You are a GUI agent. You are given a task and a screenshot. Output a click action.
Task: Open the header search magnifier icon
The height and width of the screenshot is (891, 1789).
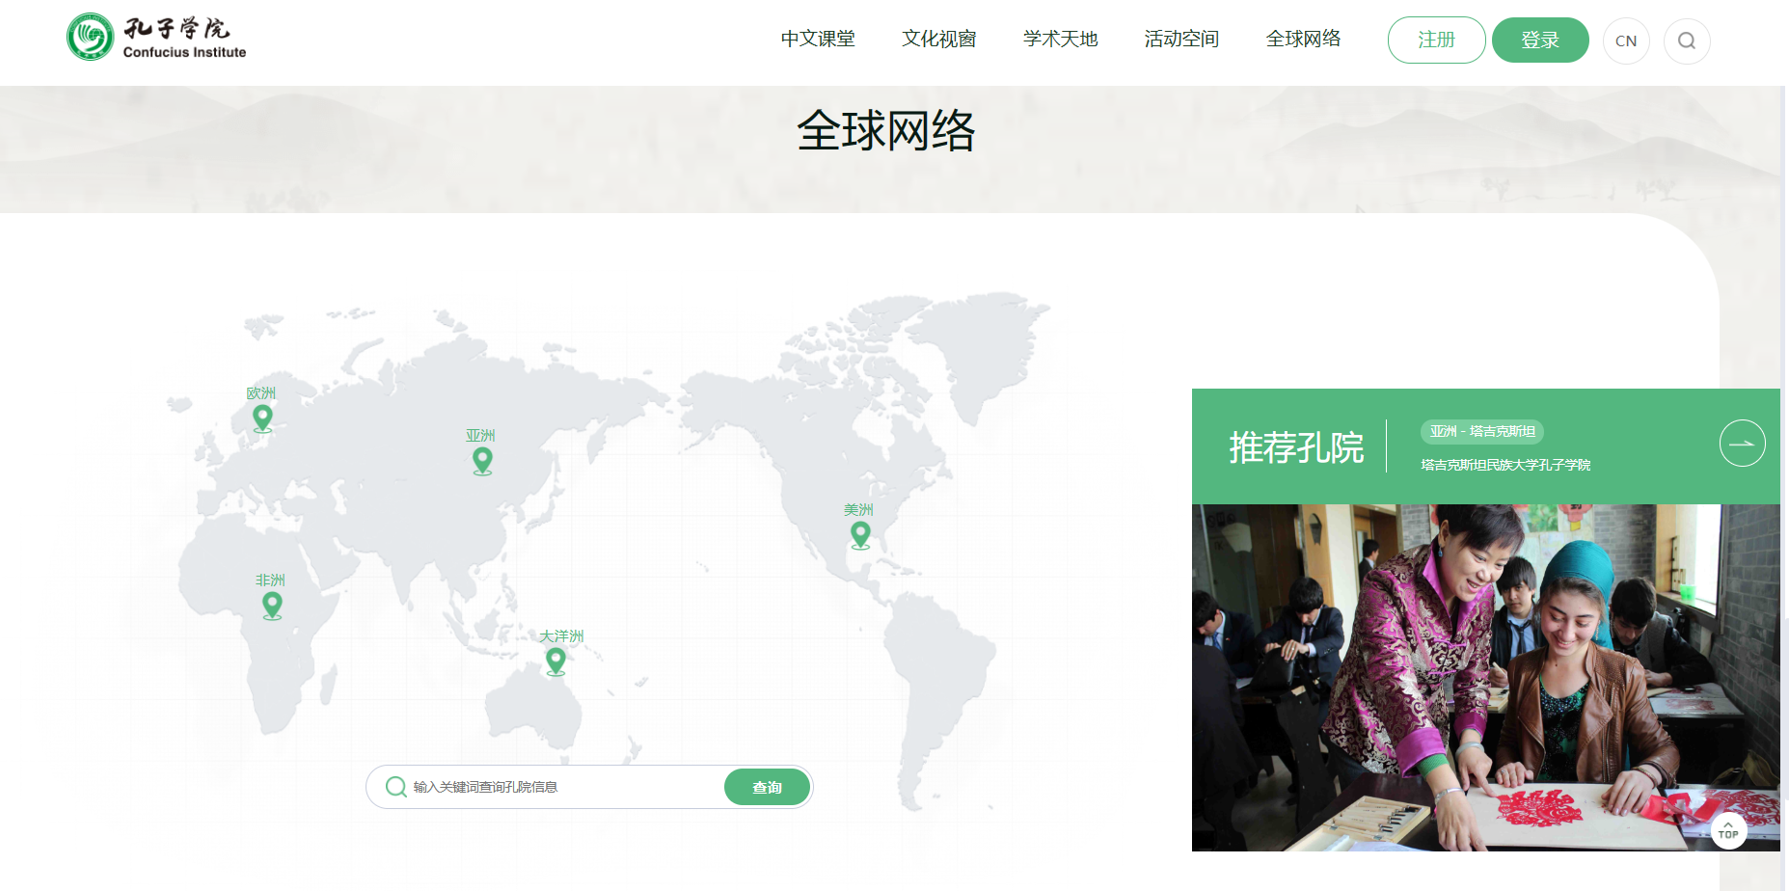pos(1686,41)
